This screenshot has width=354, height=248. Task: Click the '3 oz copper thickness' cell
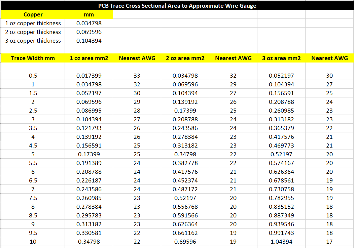[33, 41]
